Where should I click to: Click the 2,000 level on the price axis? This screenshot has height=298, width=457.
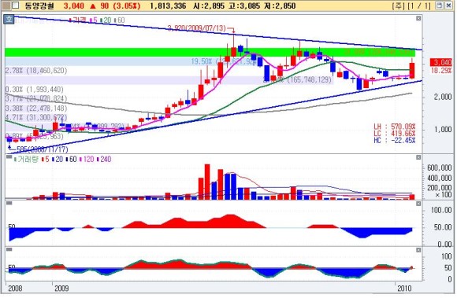[x=443, y=97]
